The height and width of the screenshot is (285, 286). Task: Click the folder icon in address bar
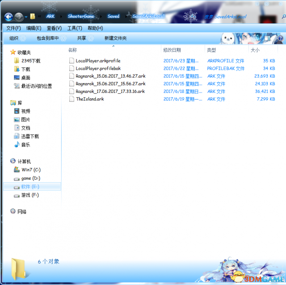33,17
